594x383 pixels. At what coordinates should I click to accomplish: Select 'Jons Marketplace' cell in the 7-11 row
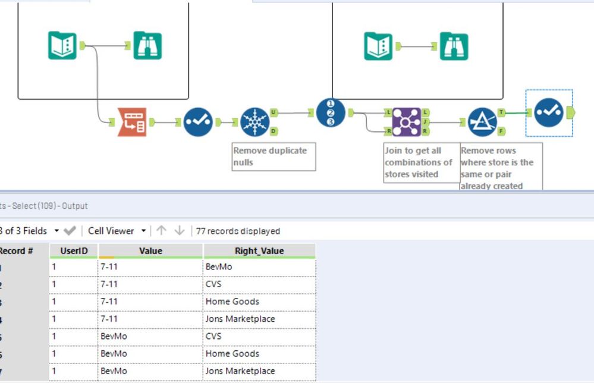(259, 319)
